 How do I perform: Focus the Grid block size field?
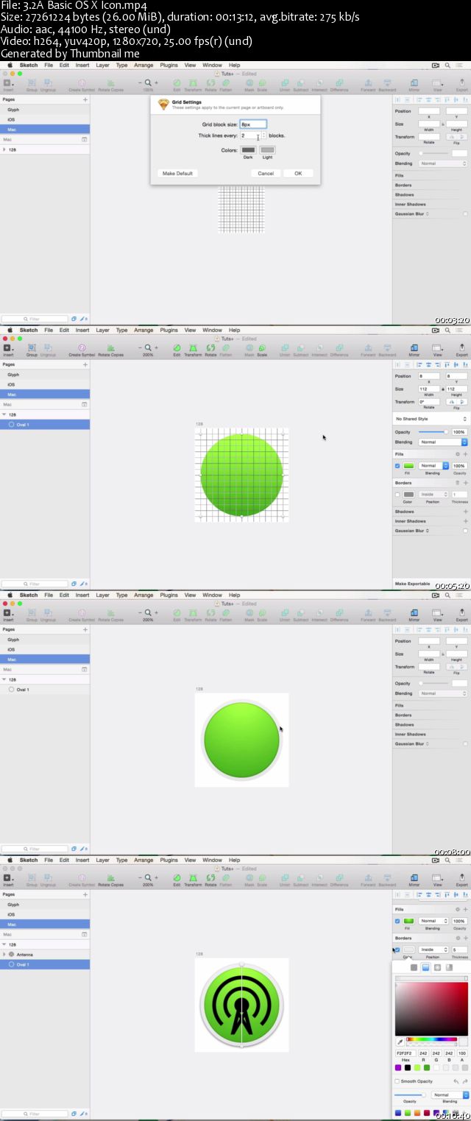[x=253, y=124]
